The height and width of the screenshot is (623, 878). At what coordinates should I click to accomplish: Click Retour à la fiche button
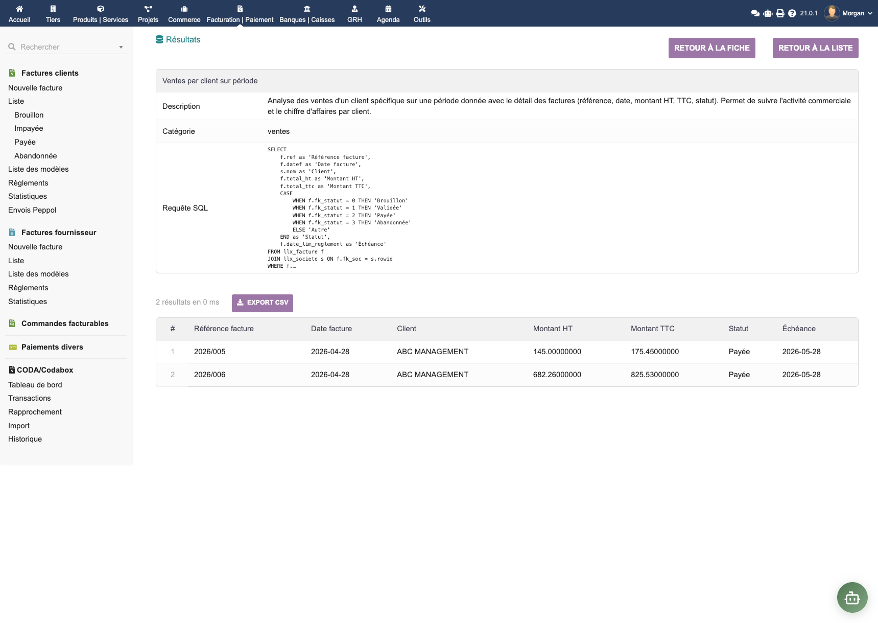(x=711, y=48)
